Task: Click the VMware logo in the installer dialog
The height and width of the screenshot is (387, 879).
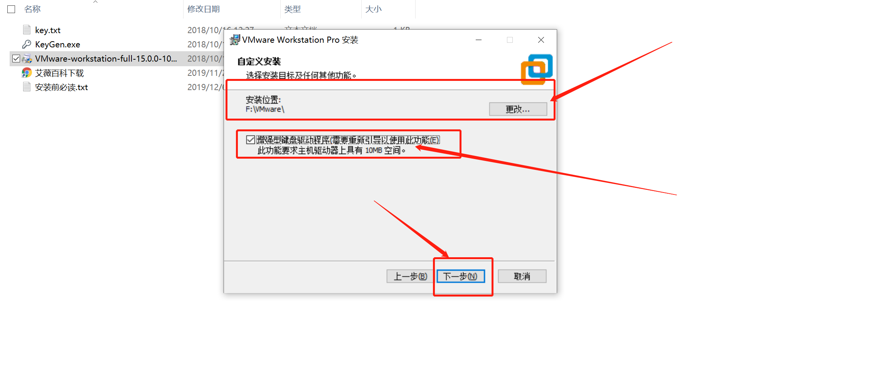Action: click(x=536, y=69)
